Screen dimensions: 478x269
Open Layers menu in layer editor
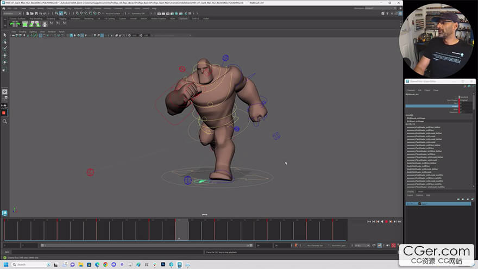point(410,195)
